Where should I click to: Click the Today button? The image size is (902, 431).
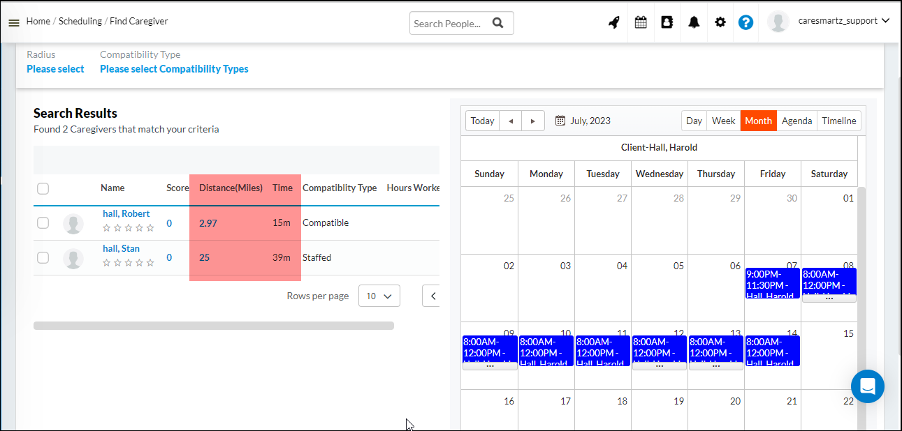(482, 121)
